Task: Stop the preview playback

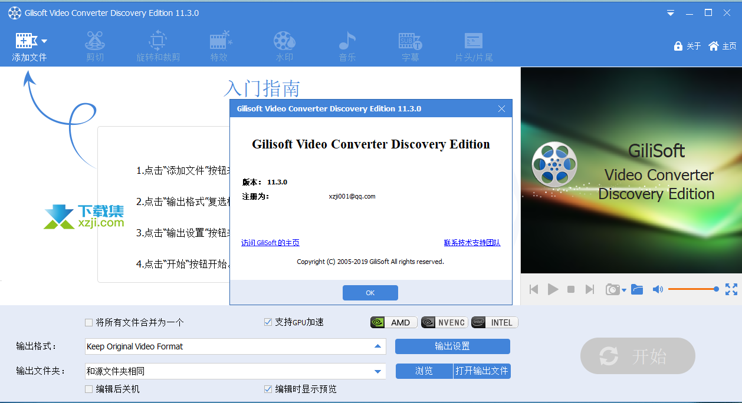Action: tap(571, 289)
